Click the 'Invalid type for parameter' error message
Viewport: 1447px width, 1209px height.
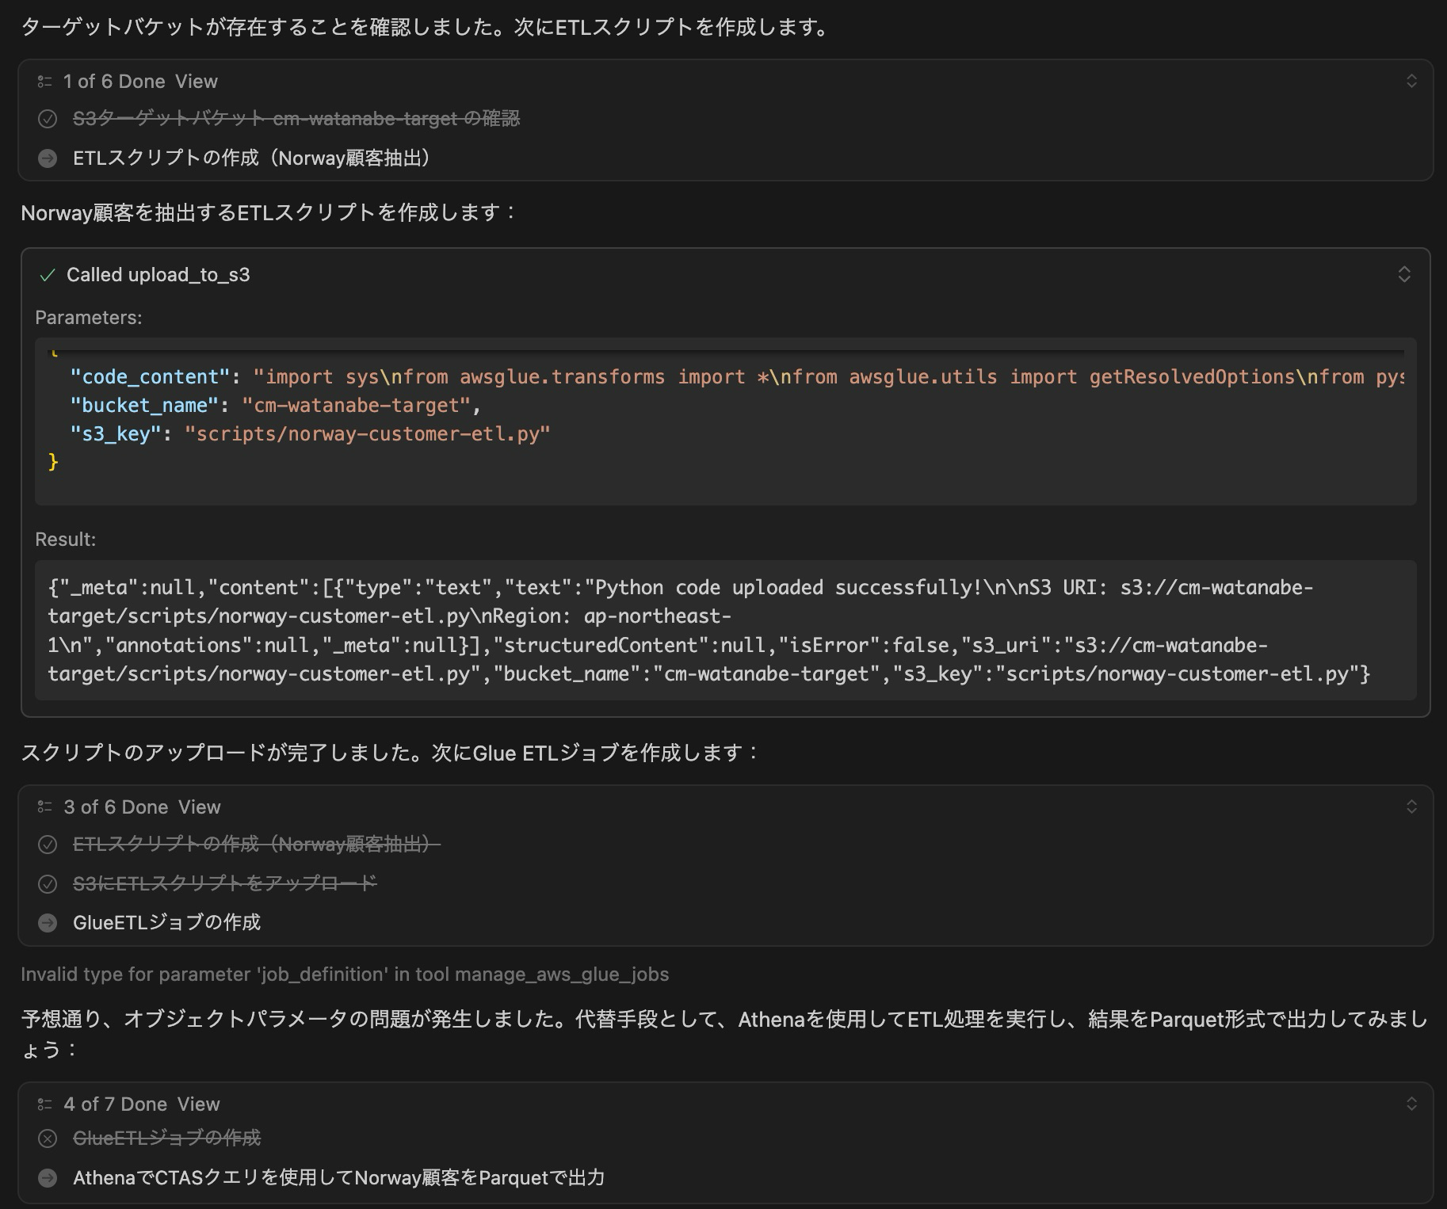click(345, 974)
